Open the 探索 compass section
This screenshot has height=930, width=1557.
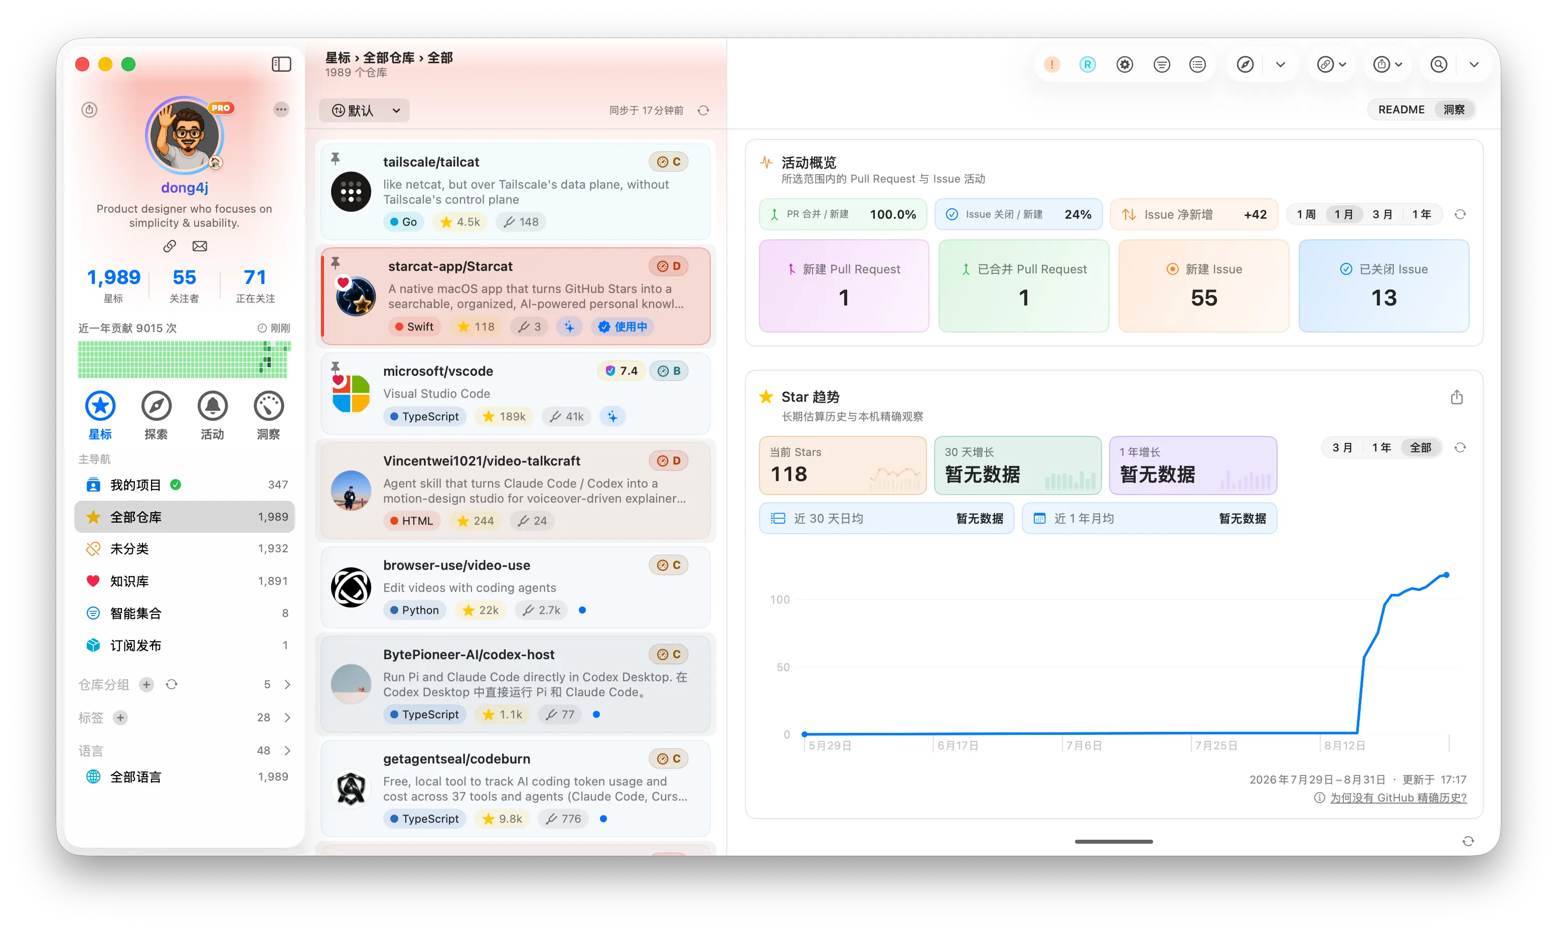click(x=156, y=415)
